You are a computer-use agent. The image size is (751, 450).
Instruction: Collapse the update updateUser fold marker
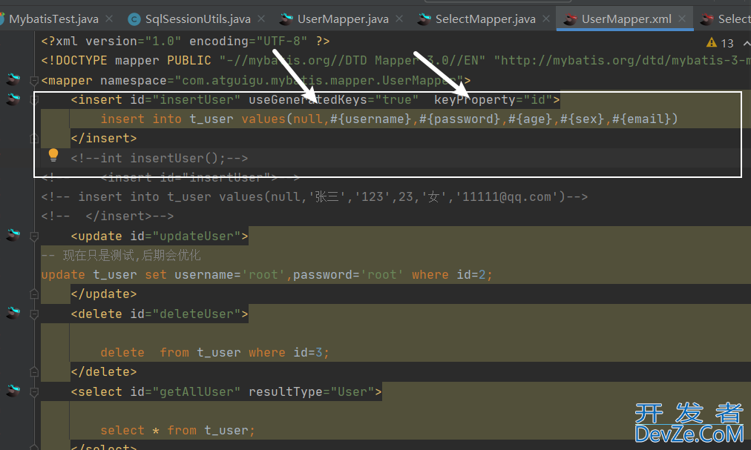pyautogui.click(x=34, y=236)
